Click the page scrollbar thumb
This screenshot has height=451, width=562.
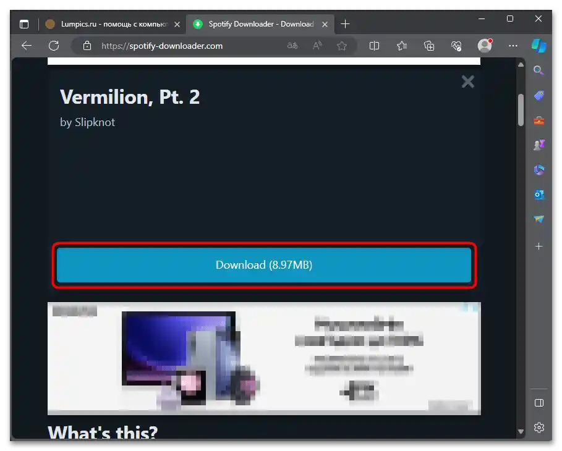click(x=521, y=109)
